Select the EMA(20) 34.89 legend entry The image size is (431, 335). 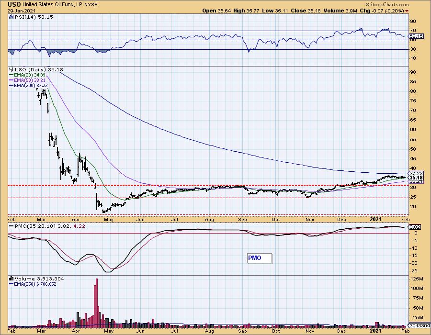coord(27,75)
